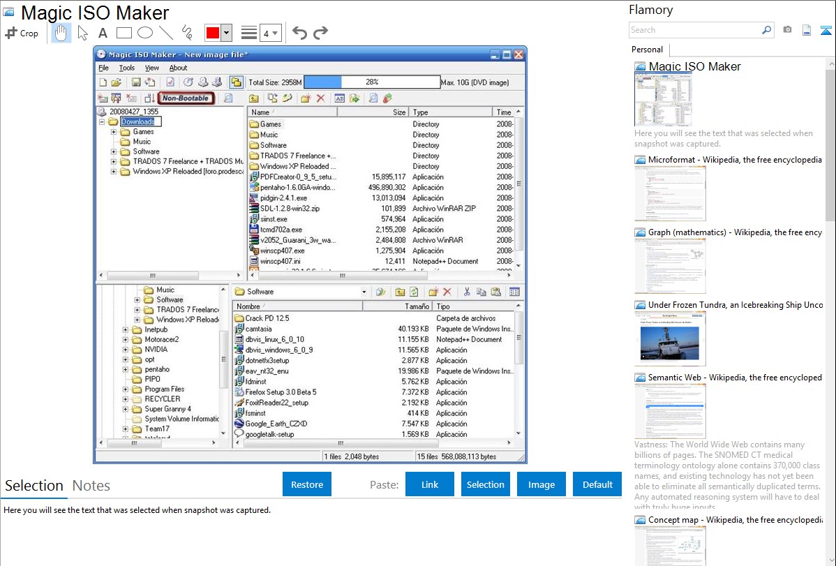836x566 pixels.
Task: Open the Magic ISO Maker snapshot thumbnail
Action: (663, 100)
